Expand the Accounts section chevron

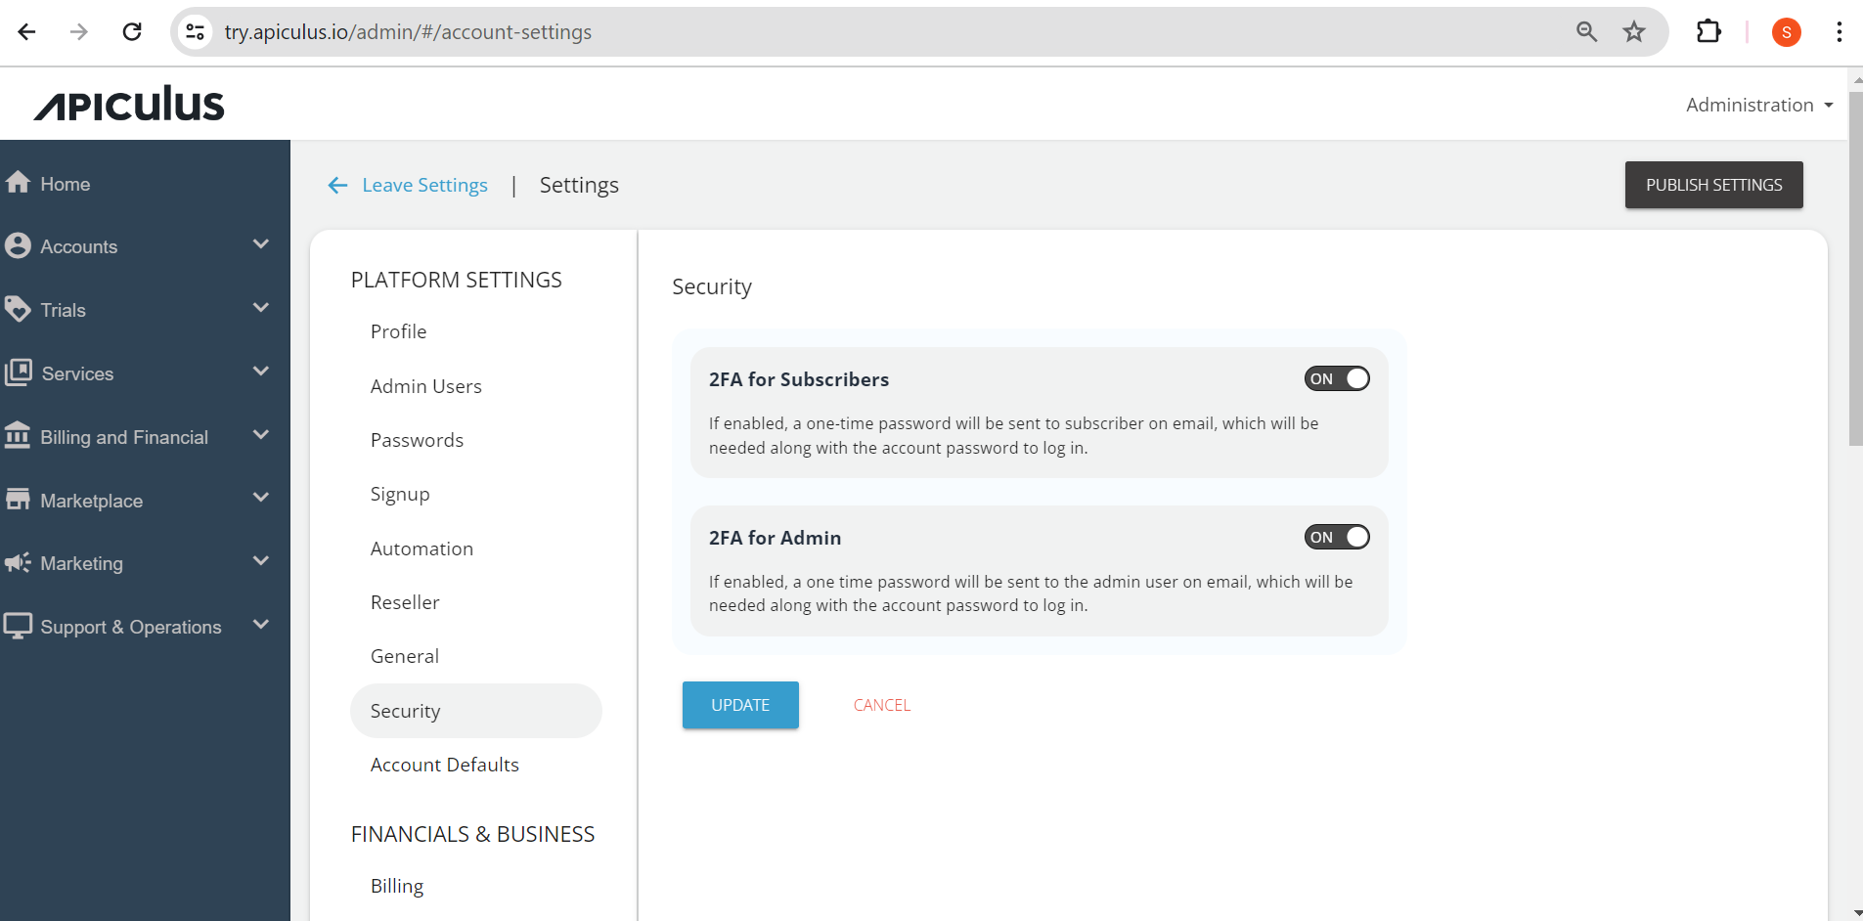pyautogui.click(x=260, y=244)
